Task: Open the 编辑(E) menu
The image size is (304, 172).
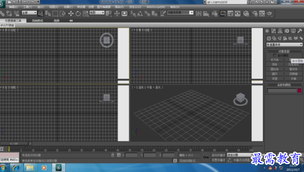Action: click(13, 7)
